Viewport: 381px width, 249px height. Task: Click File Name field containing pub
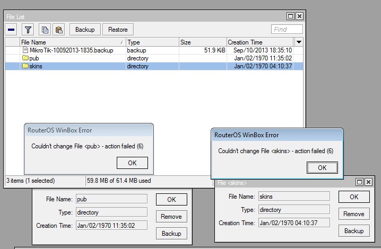[x=111, y=199]
